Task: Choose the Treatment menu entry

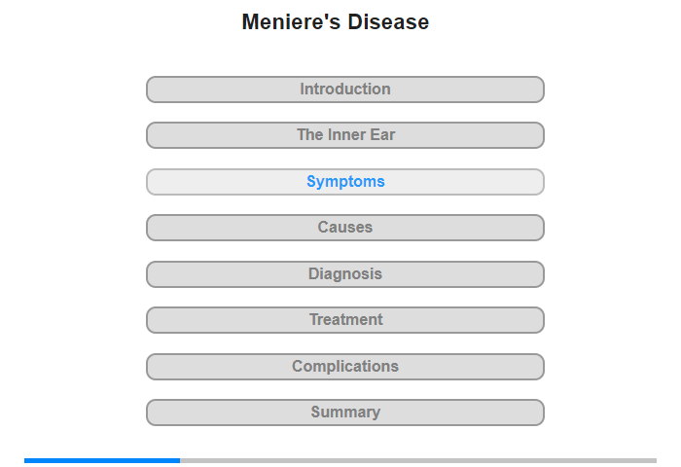Action: (x=345, y=320)
